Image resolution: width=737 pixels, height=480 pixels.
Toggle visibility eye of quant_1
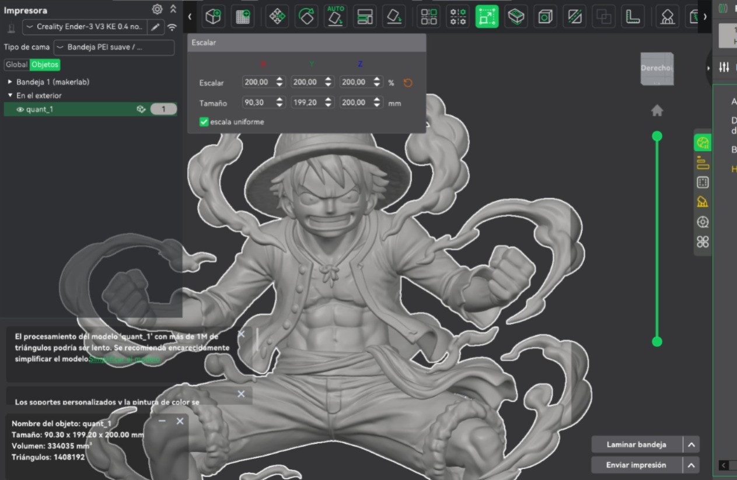click(x=20, y=109)
